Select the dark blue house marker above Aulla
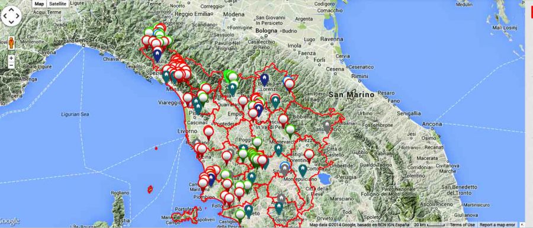Image resolution: width=533 pixels, height=228 pixels. pyautogui.click(x=157, y=56)
